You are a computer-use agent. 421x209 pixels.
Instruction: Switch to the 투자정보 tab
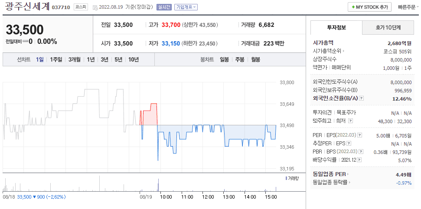click(x=336, y=27)
